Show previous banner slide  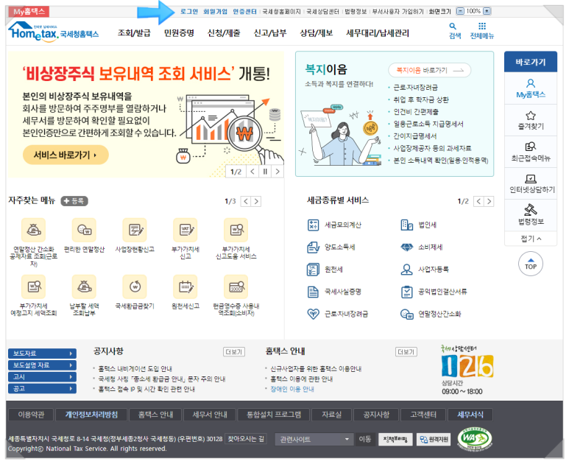[252, 172]
